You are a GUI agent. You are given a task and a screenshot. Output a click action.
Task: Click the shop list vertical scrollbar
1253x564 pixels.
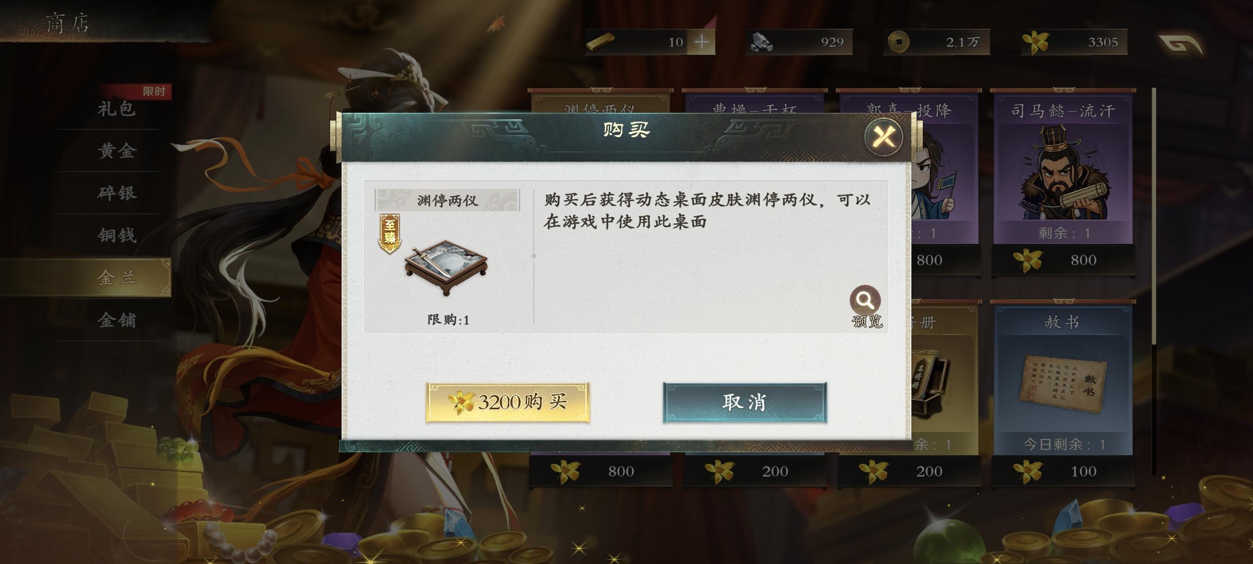[x=1154, y=281]
